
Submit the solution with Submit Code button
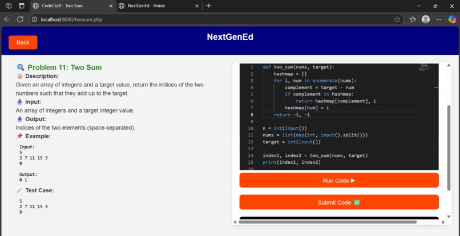click(339, 202)
